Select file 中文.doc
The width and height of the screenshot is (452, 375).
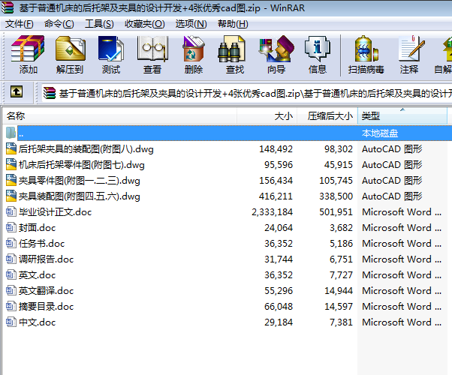point(37,322)
